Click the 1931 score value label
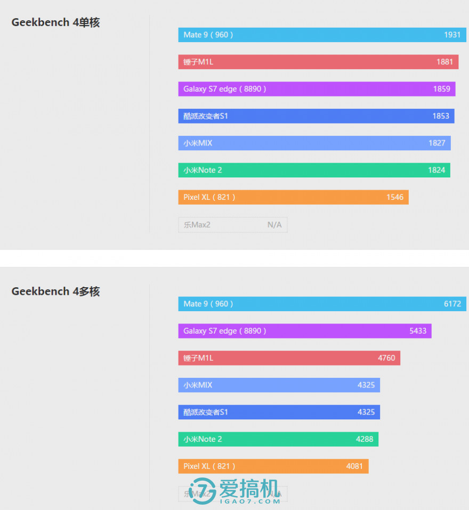This screenshot has width=469, height=510. pos(452,35)
